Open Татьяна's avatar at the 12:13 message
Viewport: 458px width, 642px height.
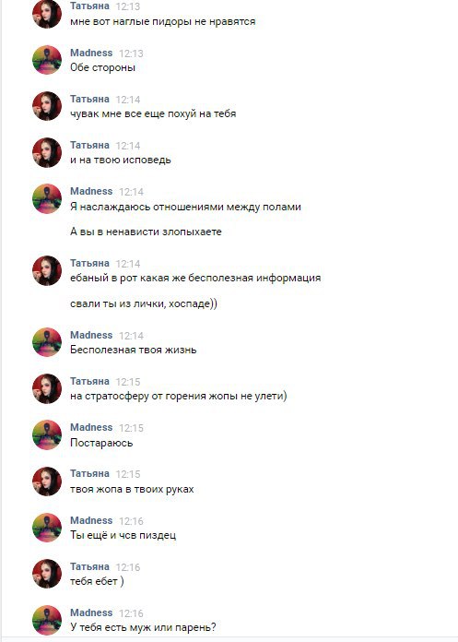pos(47,14)
